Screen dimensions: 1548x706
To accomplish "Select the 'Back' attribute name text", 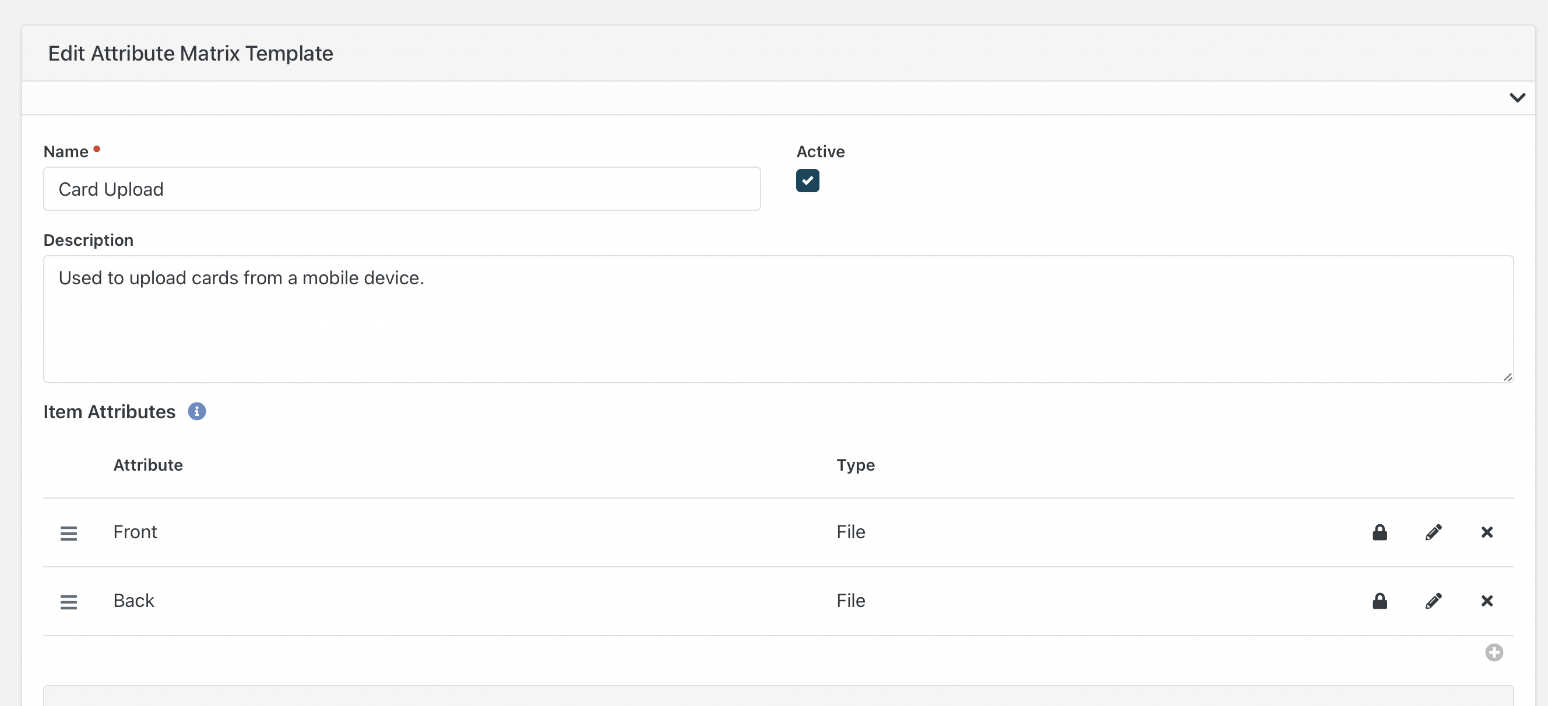I will coord(133,600).
